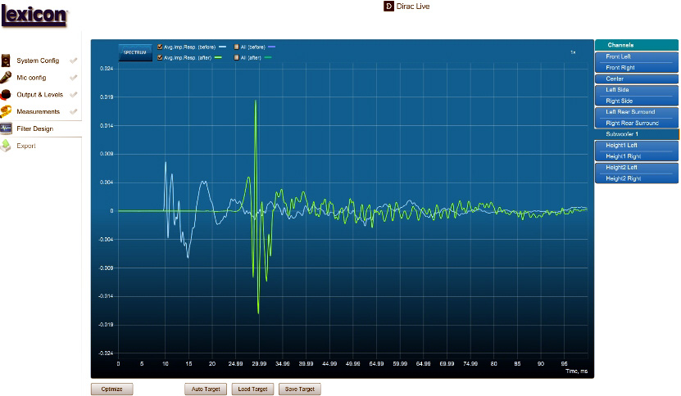Enable the All (after) checkbox
This screenshot has width=681, height=396.
point(235,58)
